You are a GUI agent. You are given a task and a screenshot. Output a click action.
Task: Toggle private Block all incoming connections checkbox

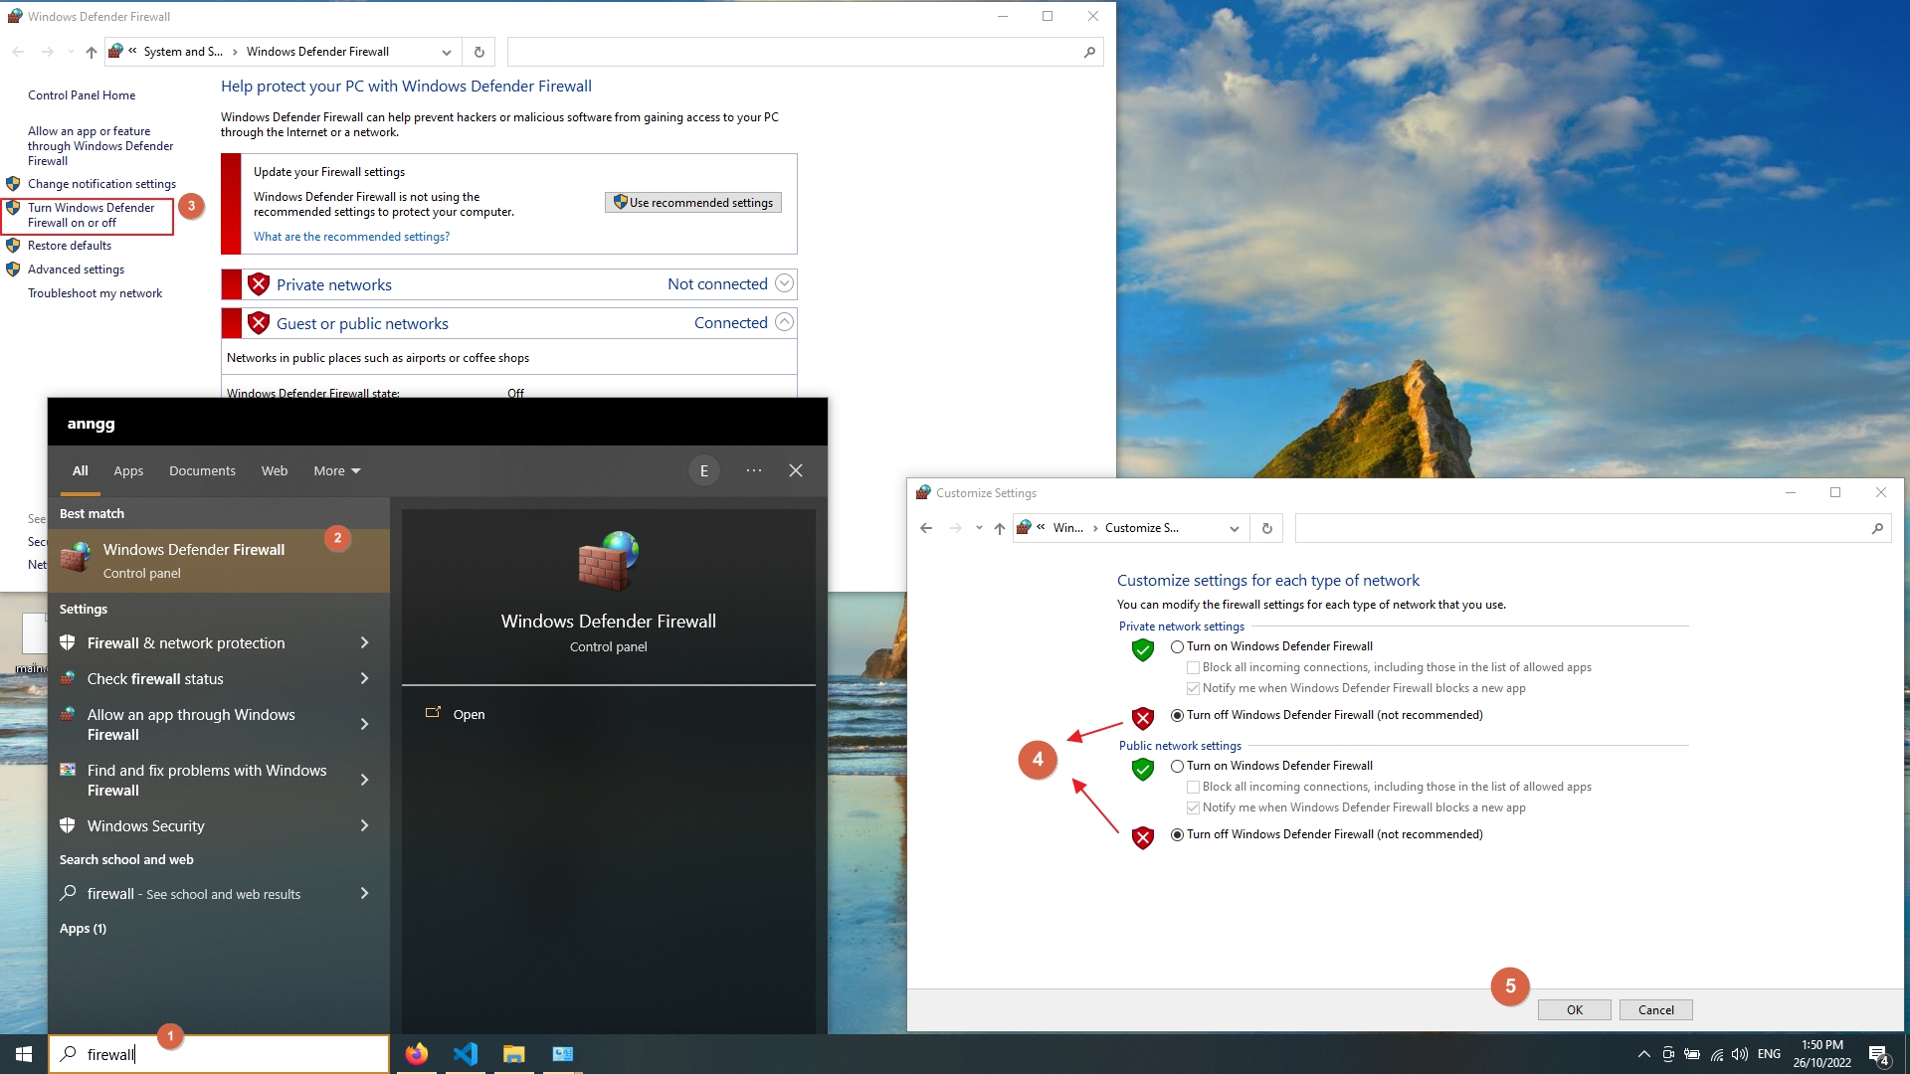click(1193, 667)
